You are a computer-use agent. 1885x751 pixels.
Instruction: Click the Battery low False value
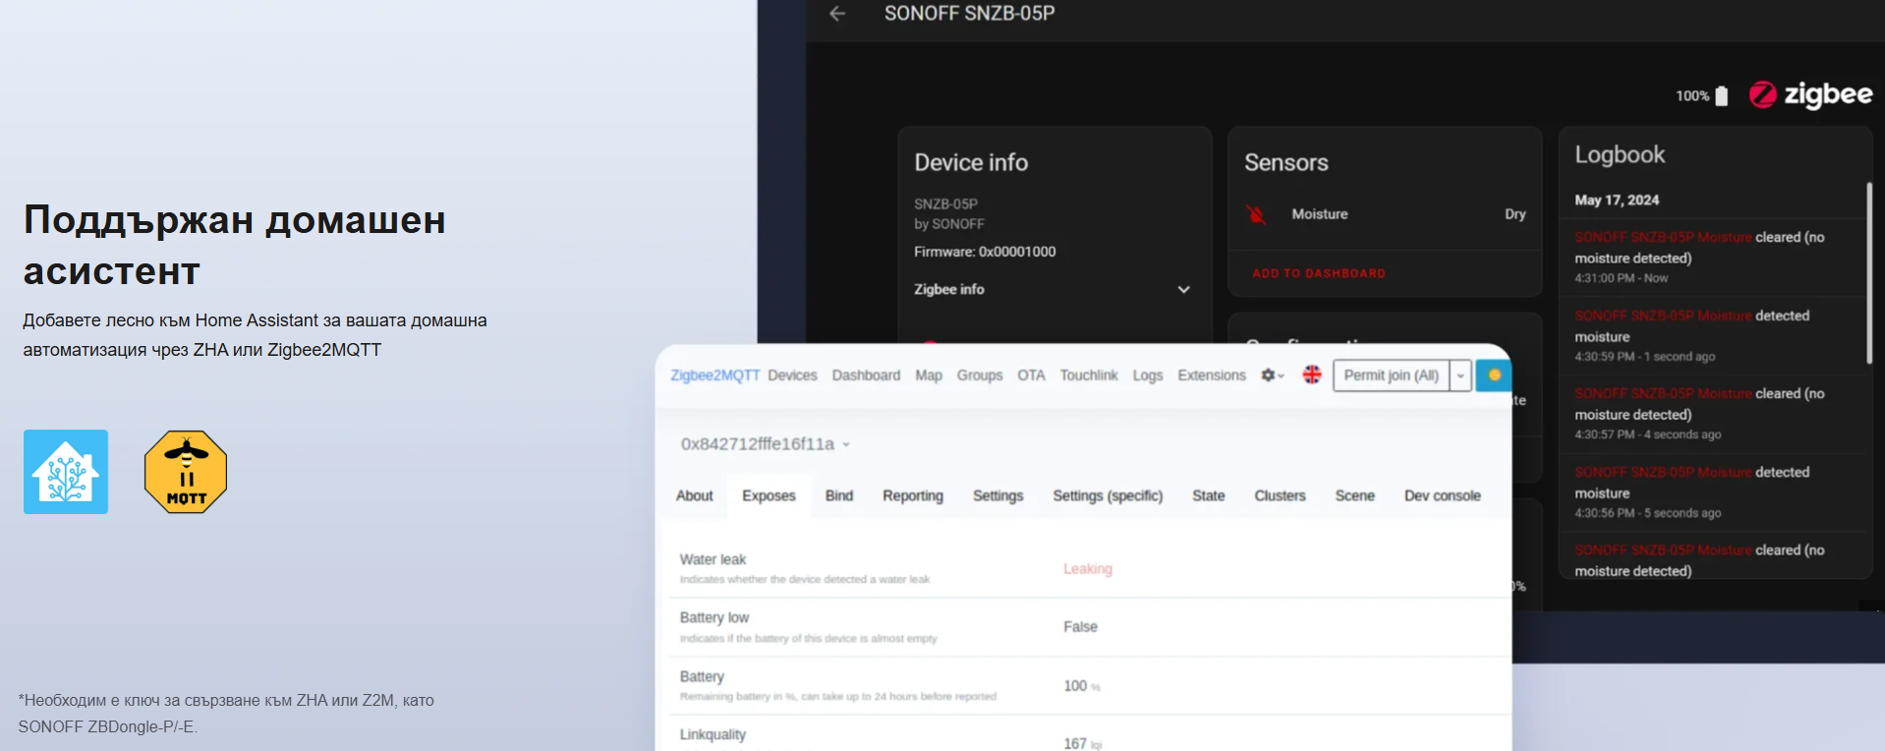click(1080, 627)
